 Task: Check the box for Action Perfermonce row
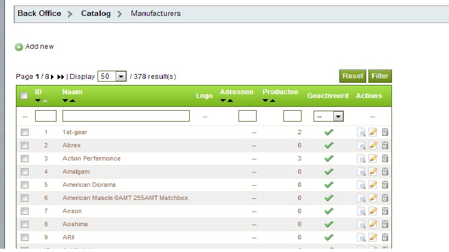pos(25,158)
